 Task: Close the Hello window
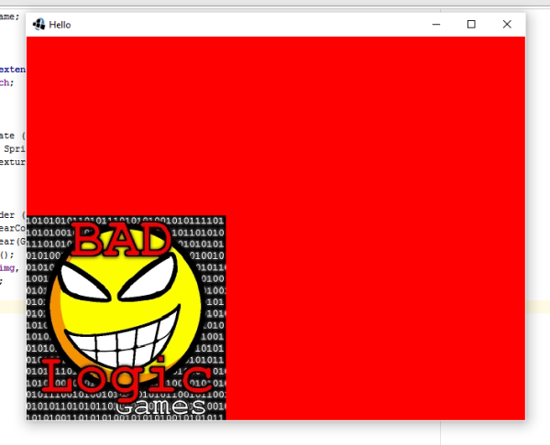click(507, 25)
